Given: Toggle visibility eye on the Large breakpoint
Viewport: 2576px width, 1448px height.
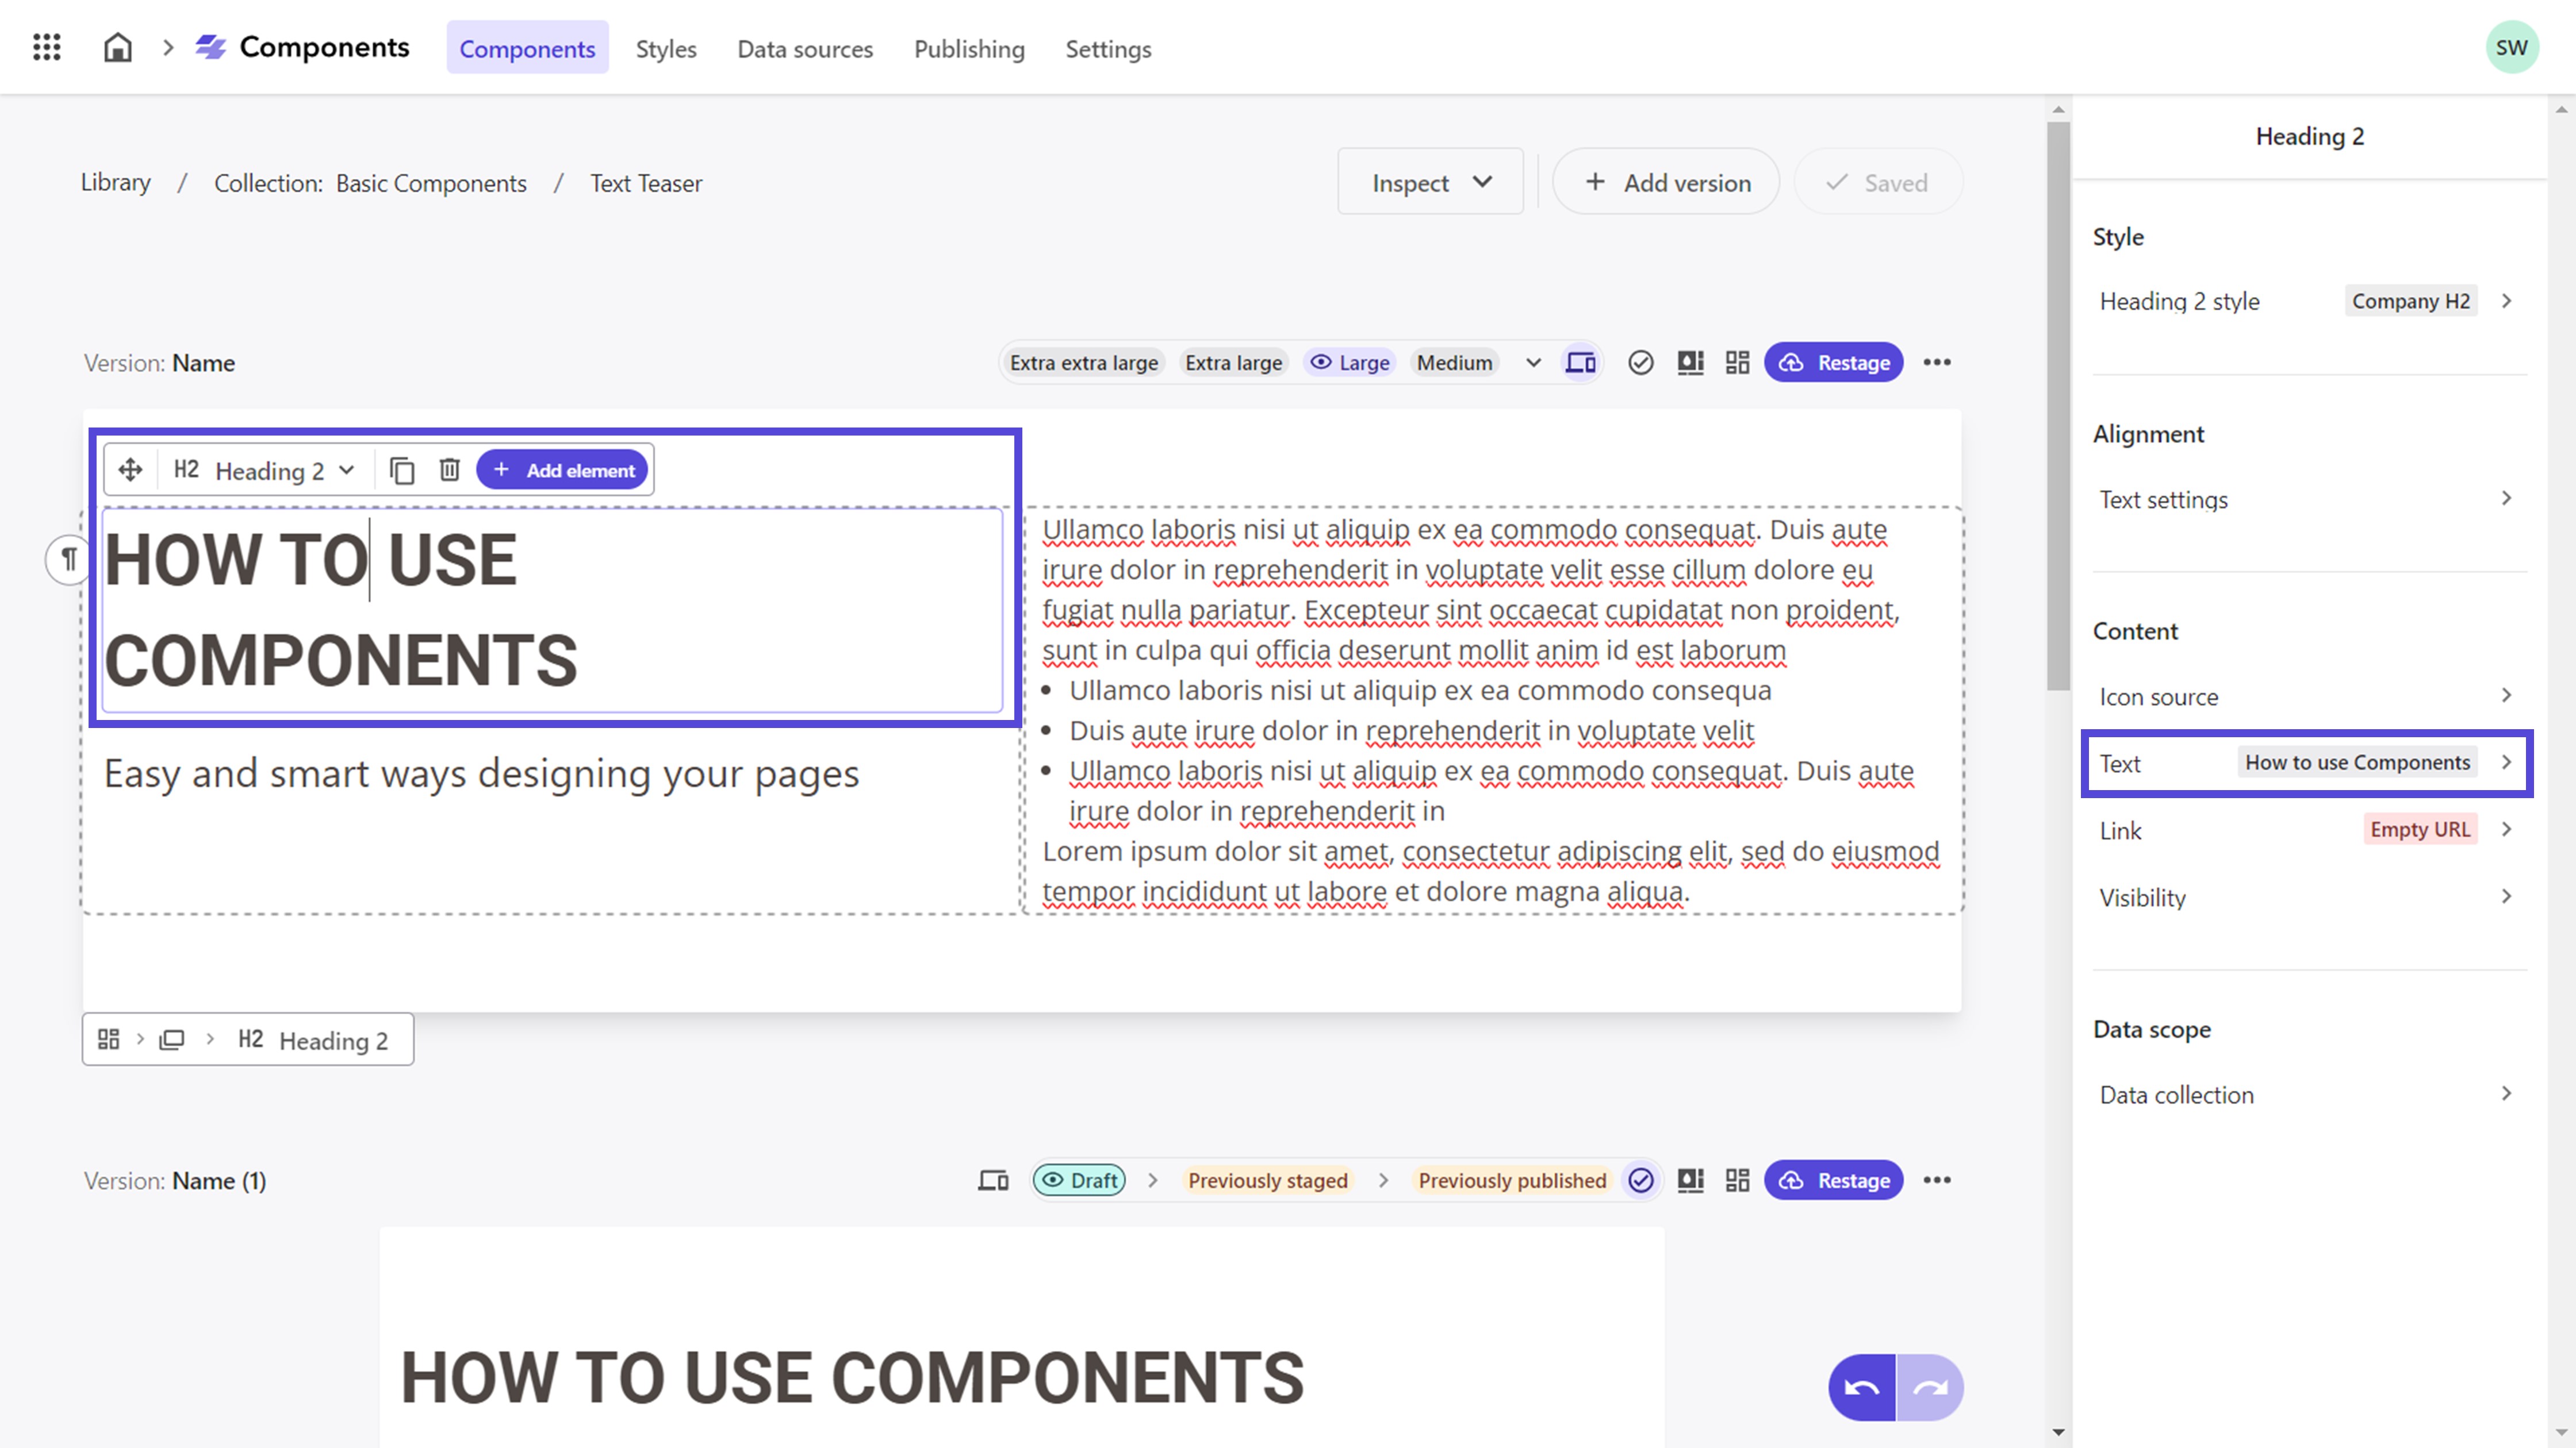Looking at the screenshot, I should [1322, 362].
